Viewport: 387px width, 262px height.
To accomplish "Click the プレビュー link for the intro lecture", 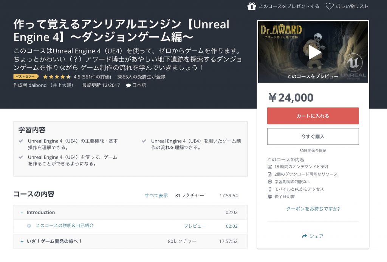I will (195, 226).
